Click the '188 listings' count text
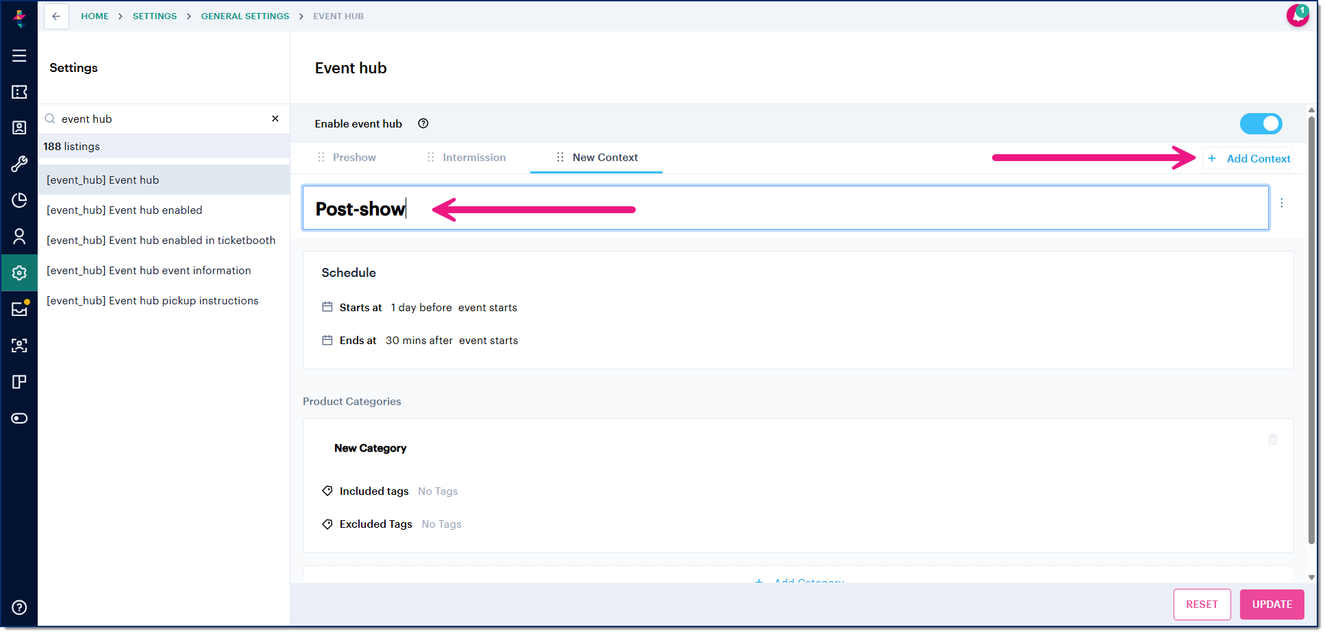Screen dimensions: 1325x634 pos(72,146)
